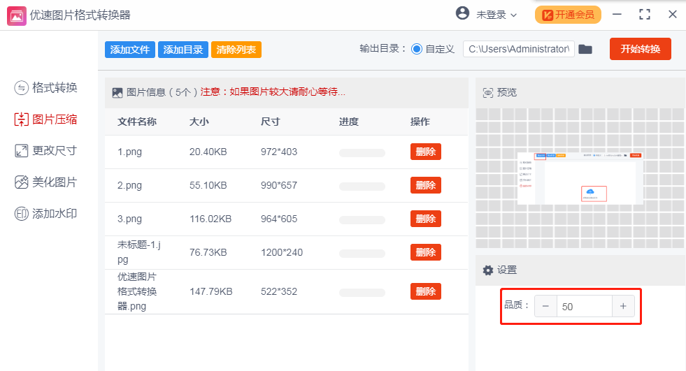Click the 图片压缩 sidebar icon
The height and width of the screenshot is (371, 686).
21,119
